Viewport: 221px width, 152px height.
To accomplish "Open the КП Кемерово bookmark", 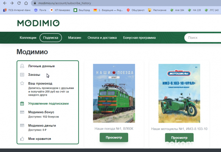I will pos(60,10).
